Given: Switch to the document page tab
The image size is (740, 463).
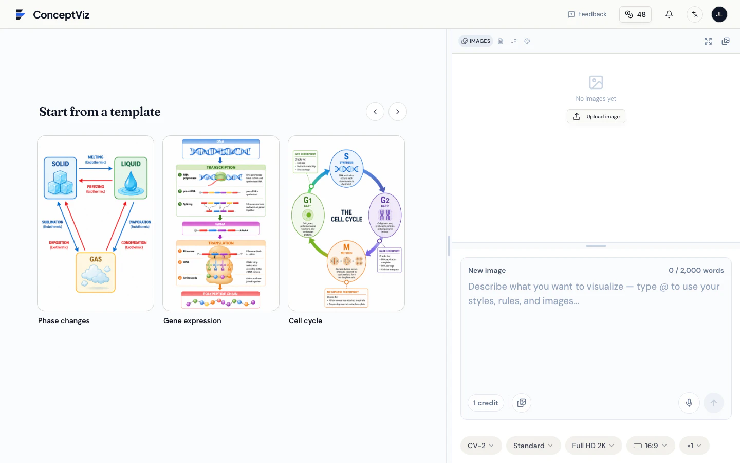Looking at the screenshot, I should coord(501,41).
